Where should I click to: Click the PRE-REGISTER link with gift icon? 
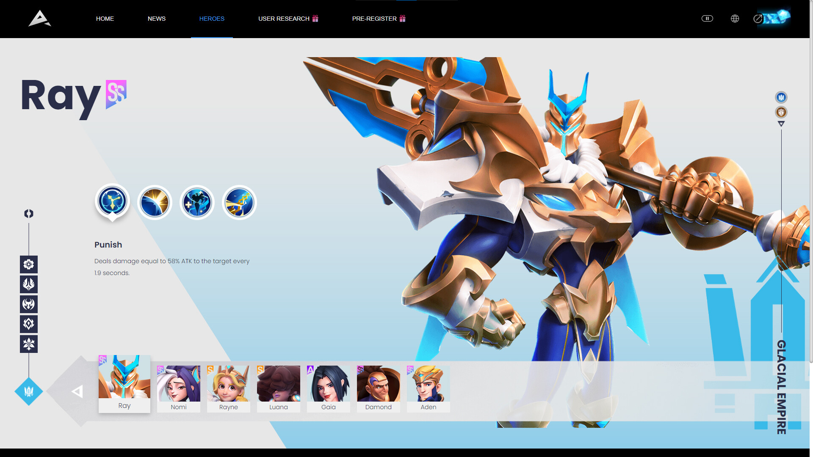[378, 19]
